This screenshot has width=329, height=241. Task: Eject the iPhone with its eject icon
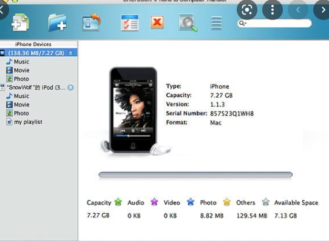click(x=70, y=53)
